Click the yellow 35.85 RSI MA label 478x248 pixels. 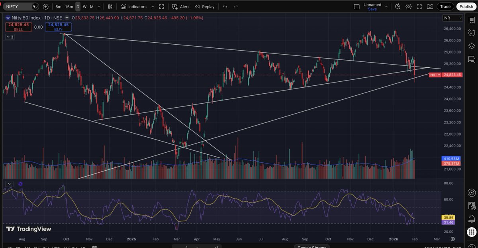pos(449,218)
